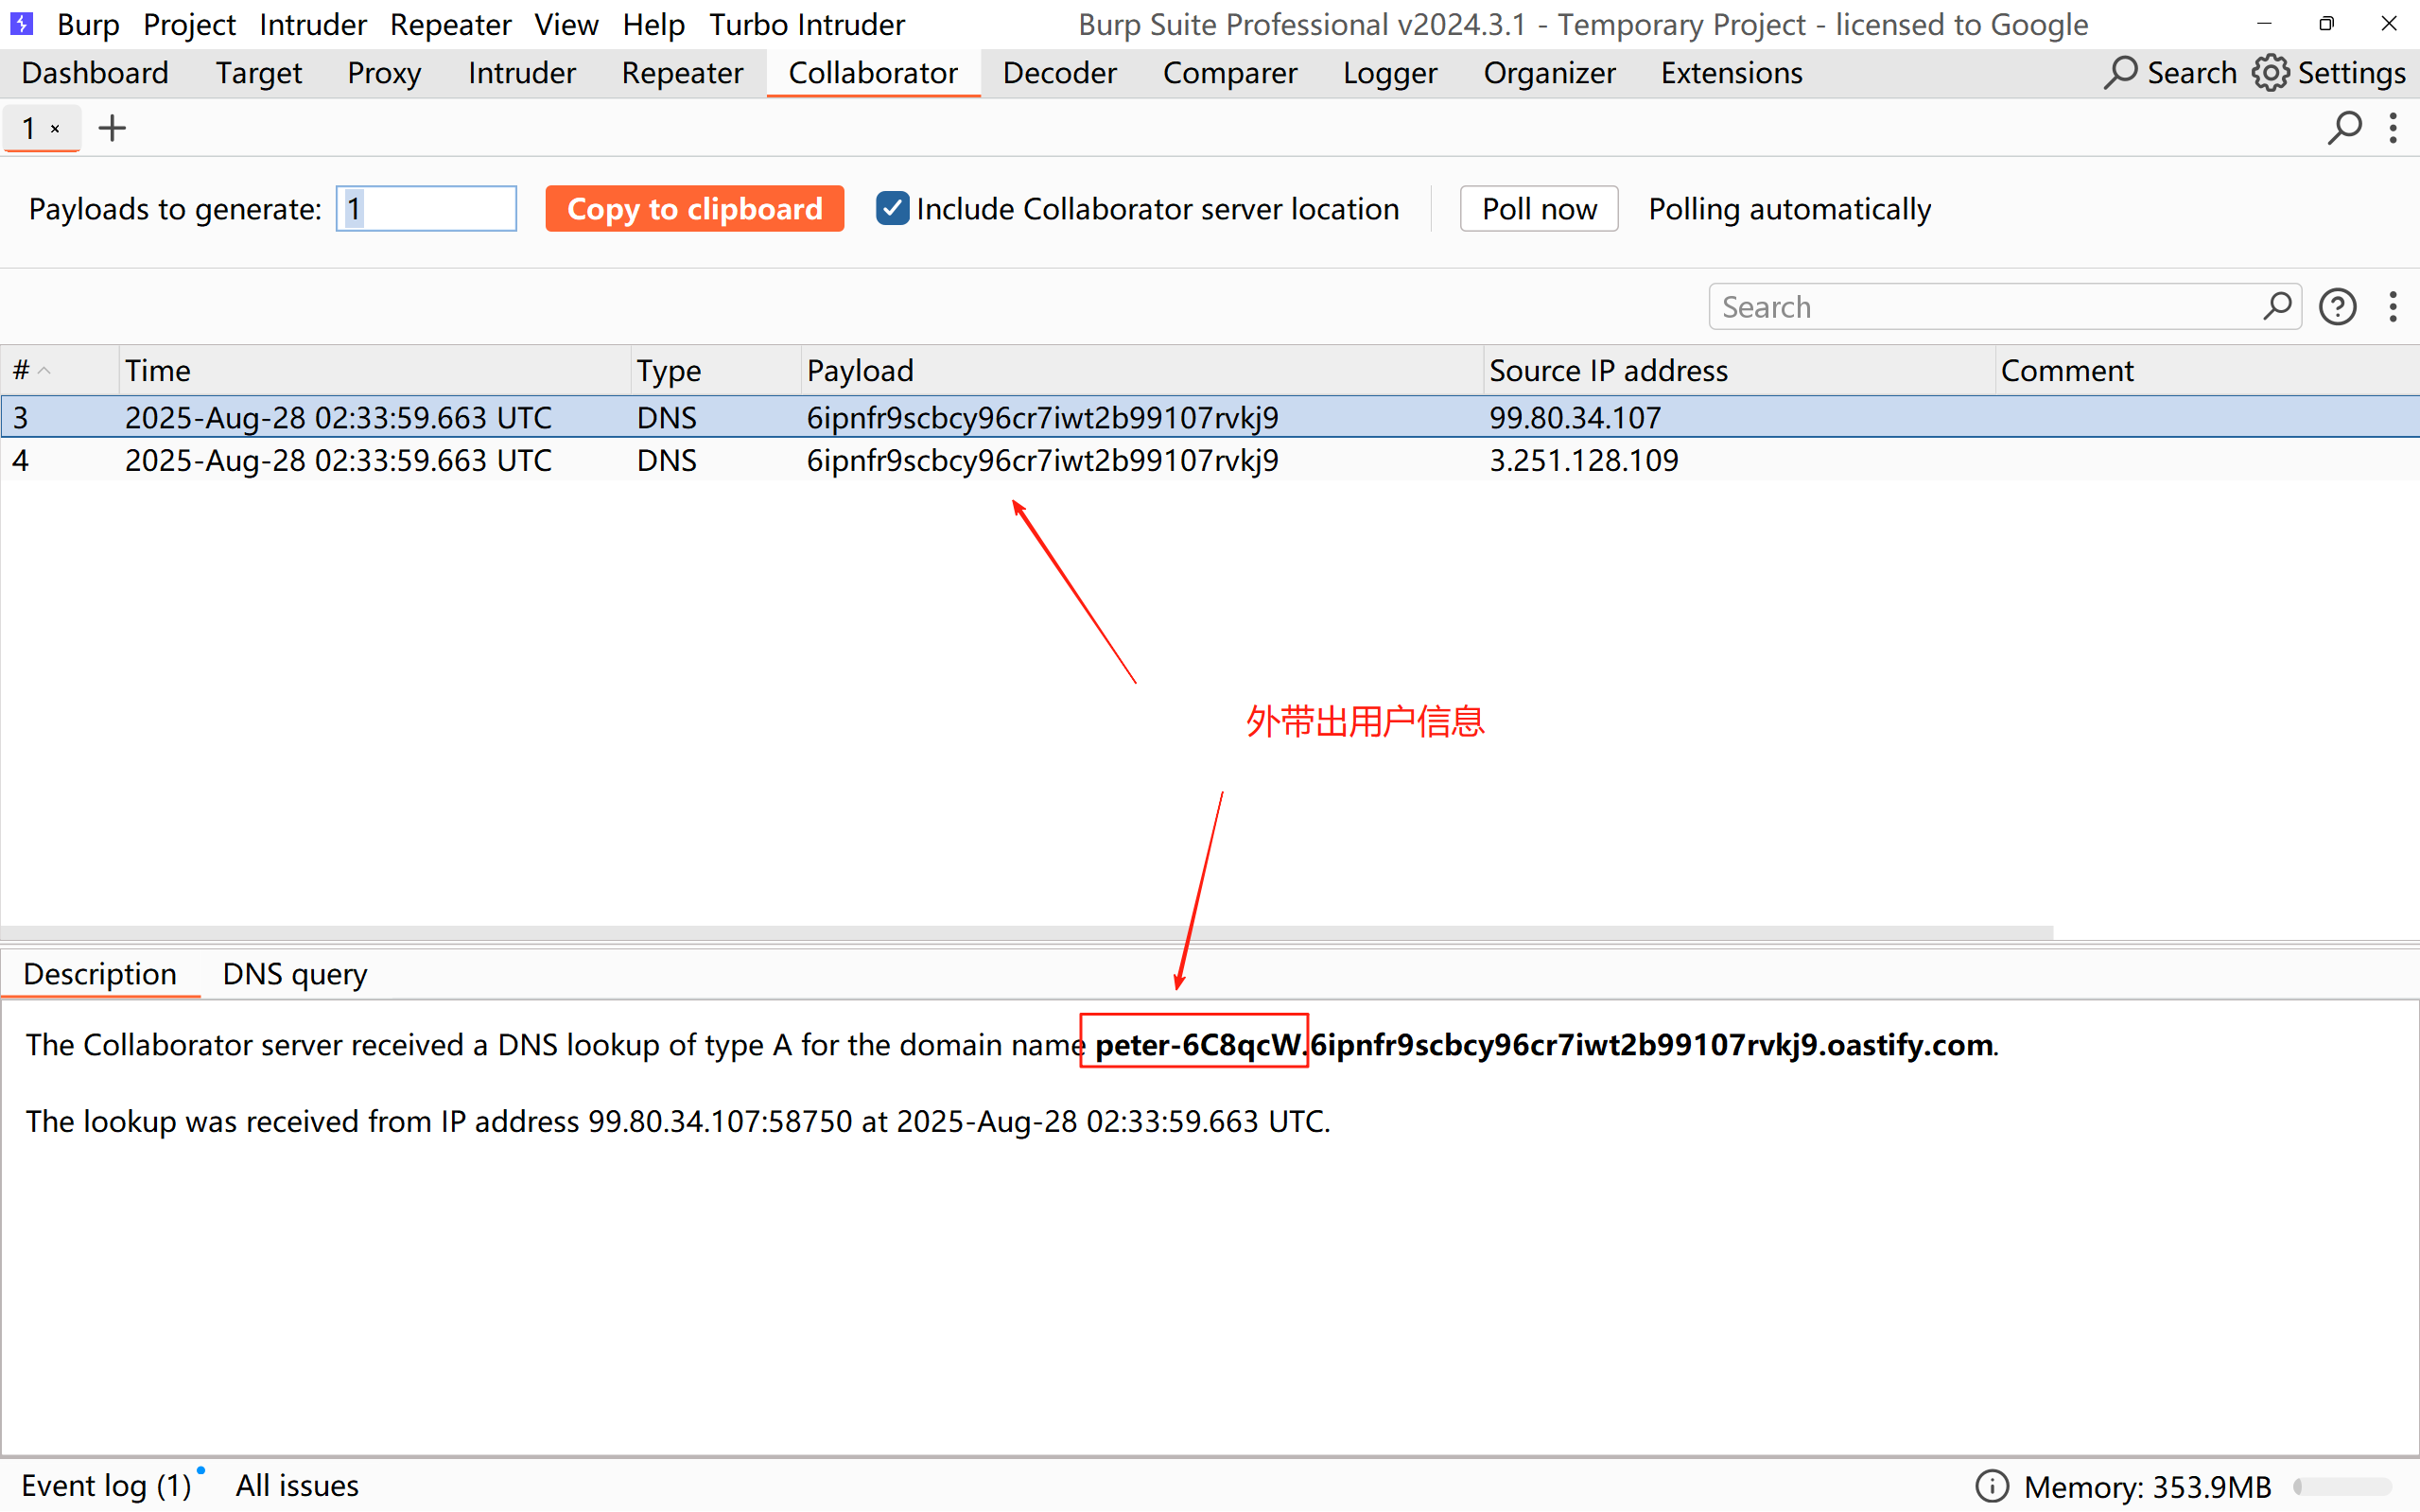Open the tab bar three-dot options menu
Screen dimensions: 2420x1512
pyautogui.click(x=2393, y=128)
